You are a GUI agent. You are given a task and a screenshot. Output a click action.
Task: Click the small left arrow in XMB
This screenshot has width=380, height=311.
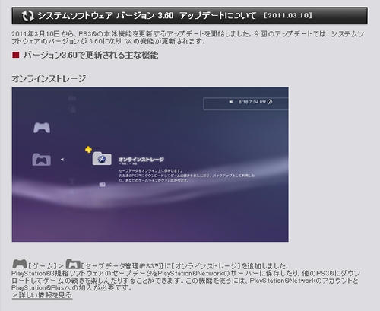coord(62,160)
